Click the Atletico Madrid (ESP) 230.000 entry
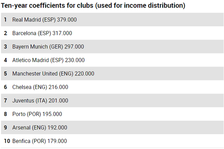Image resolution: width=224 pixels, height=149 pixels. point(48,60)
